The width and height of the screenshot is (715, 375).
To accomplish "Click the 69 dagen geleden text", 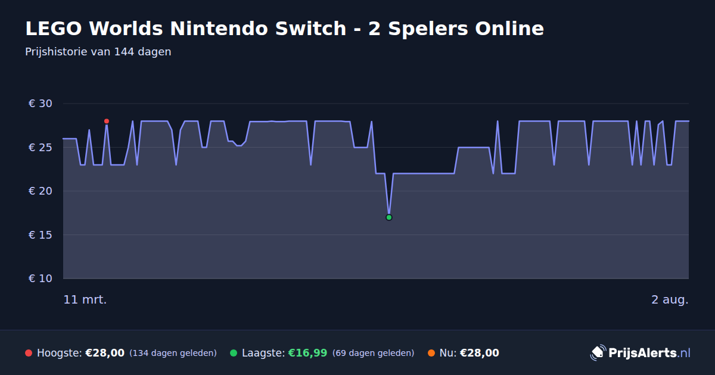I will (373, 353).
